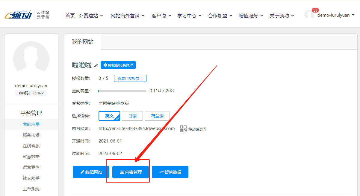Deselect the checked 英文 language option
The height and width of the screenshot is (196, 360).
(109, 116)
